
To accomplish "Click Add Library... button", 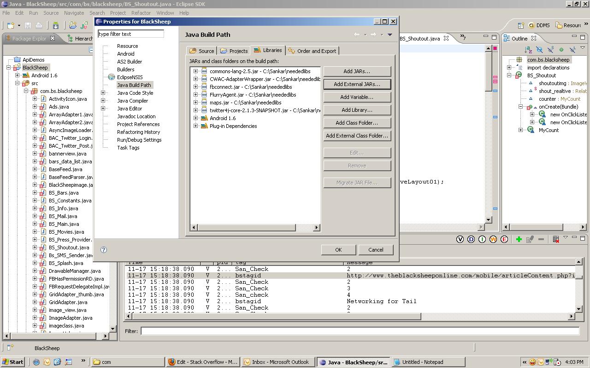I will 357,110.
